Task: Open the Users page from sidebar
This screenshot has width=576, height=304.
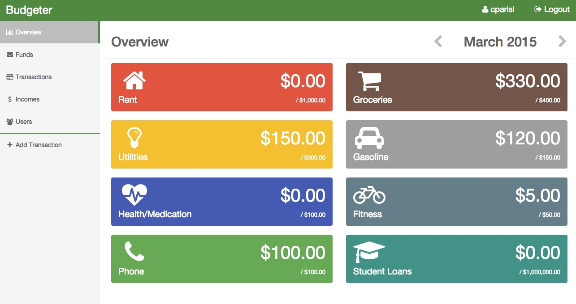Action: pos(50,122)
